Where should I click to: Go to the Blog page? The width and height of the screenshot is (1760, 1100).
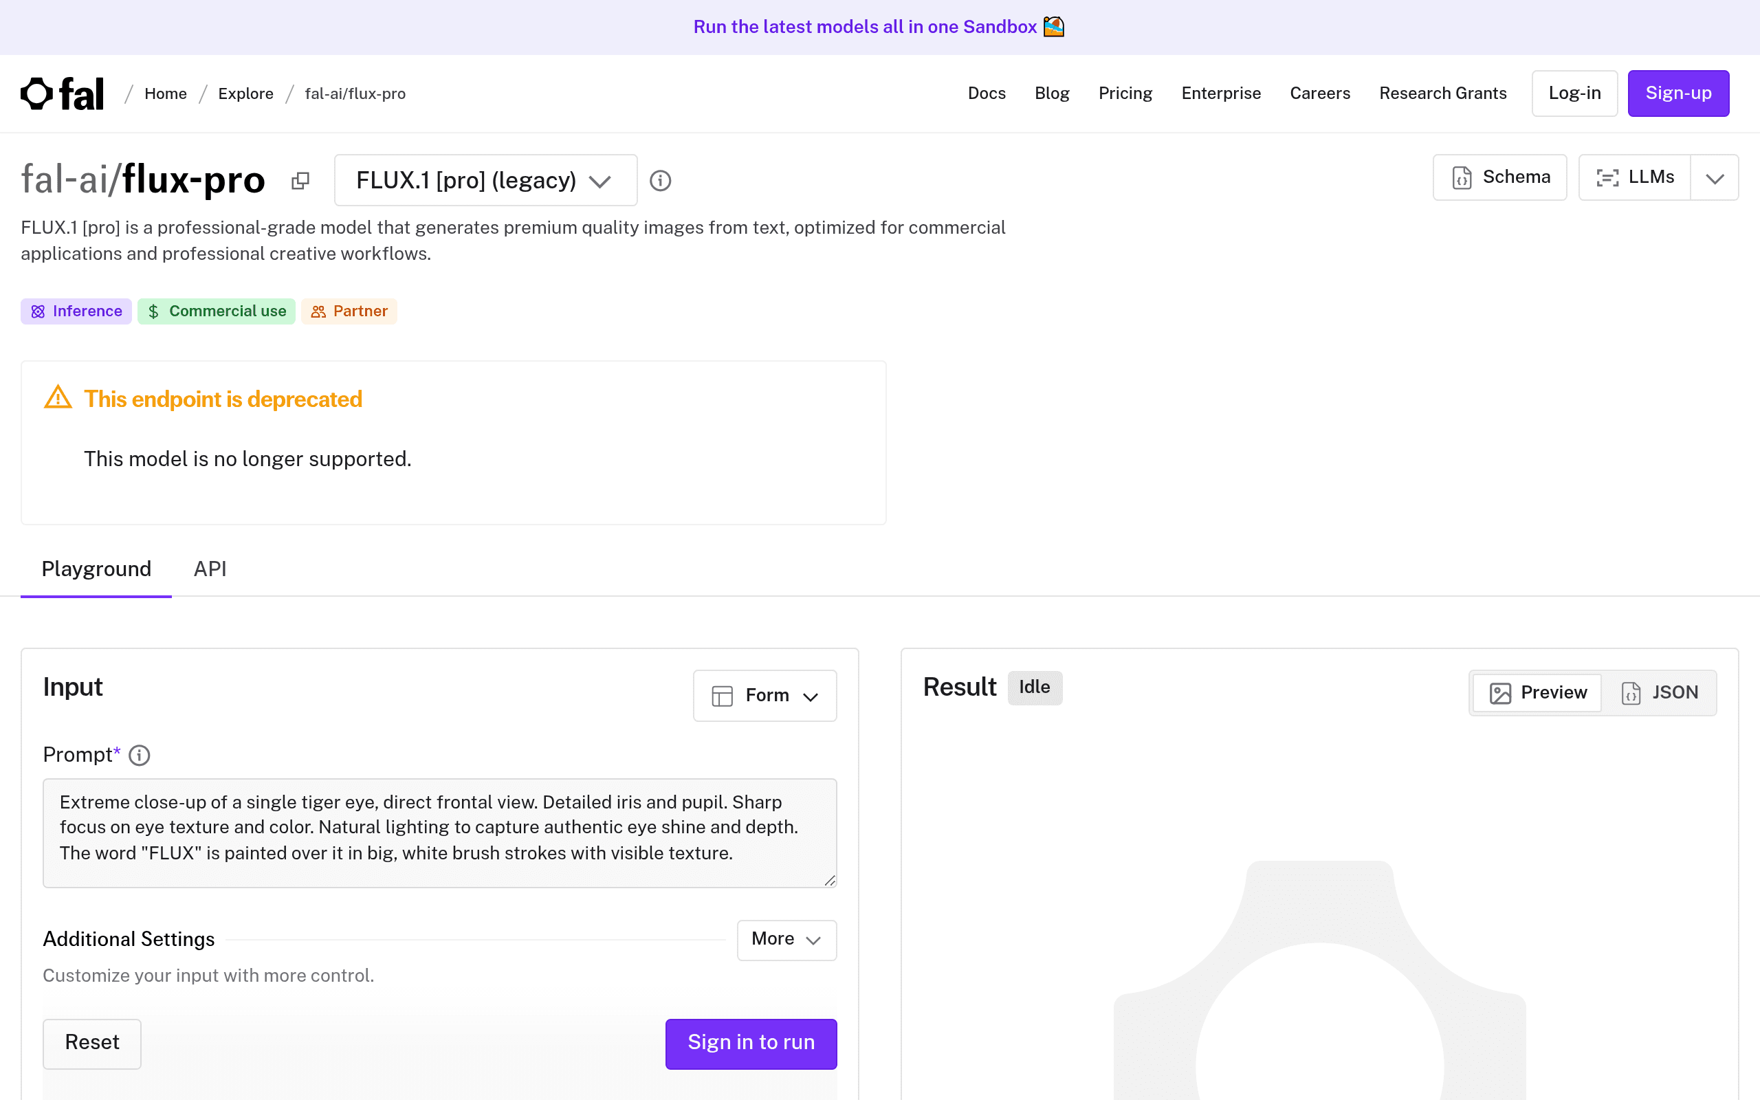1052,94
